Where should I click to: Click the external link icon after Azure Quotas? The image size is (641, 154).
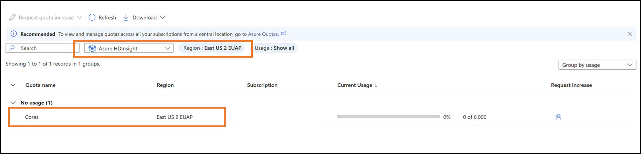(284, 34)
